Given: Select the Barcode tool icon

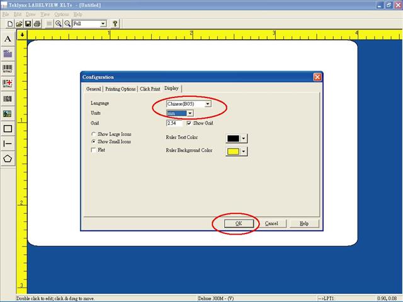Looking at the screenshot, I should [x=8, y=69].
